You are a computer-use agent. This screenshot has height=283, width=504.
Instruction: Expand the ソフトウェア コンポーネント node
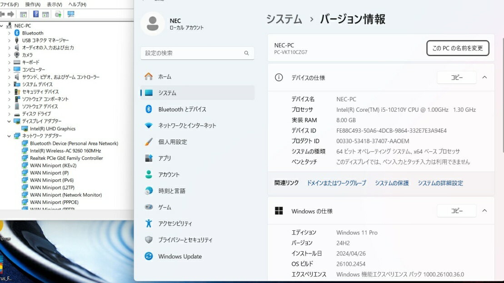[x=9, y=99]
